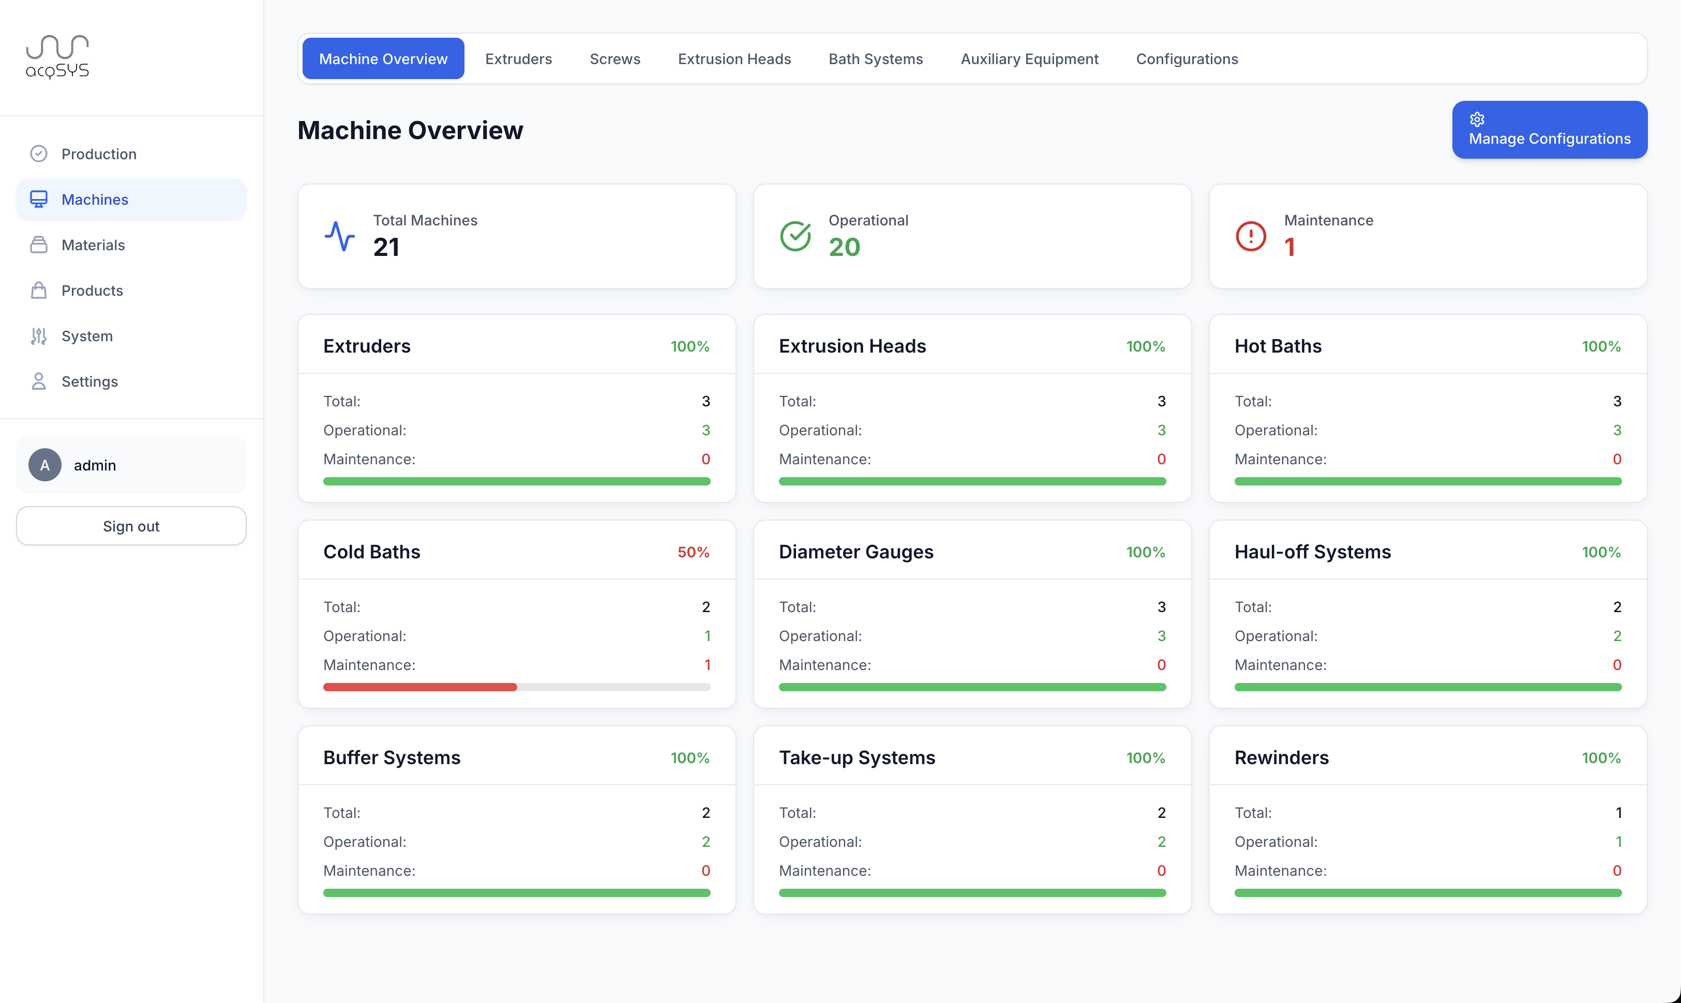The height and width of the screenshot is (1003, 1681).
Task: Click the admin avatar circle
Action: [44, 465]
